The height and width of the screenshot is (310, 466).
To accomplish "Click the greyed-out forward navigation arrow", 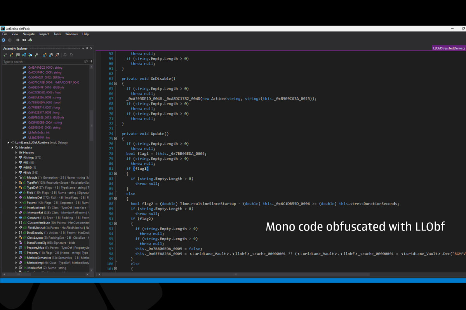I will pyautogui.click(x=10, y=40).
